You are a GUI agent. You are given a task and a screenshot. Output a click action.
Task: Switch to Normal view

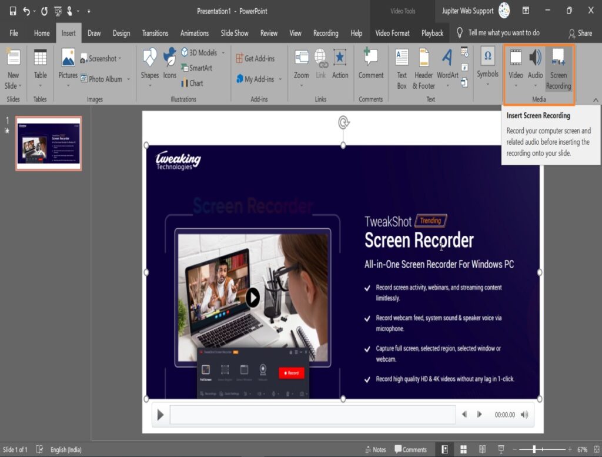pos(444,449)
